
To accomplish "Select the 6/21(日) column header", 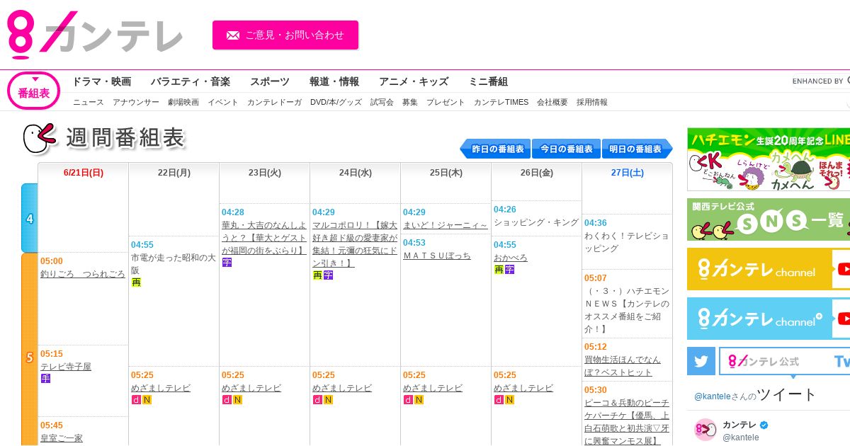I will [84, 173].
